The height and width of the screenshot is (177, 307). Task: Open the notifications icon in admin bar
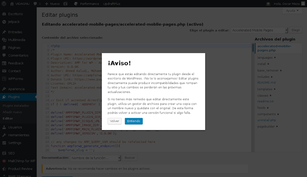[x=268, y=4]
